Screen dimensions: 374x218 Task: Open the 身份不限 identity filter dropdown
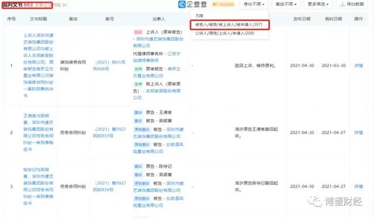(x=254, y=4)
